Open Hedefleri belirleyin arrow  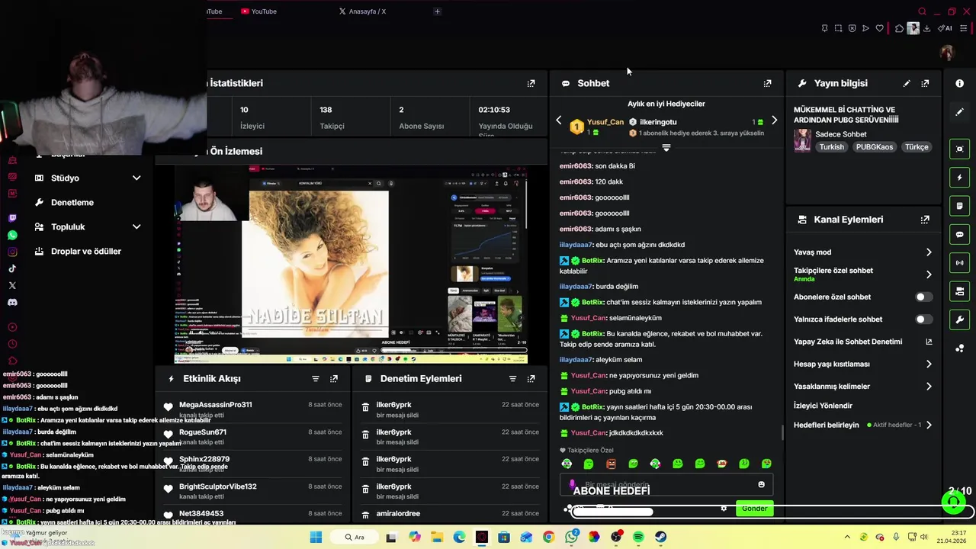[x=928, y=425]
